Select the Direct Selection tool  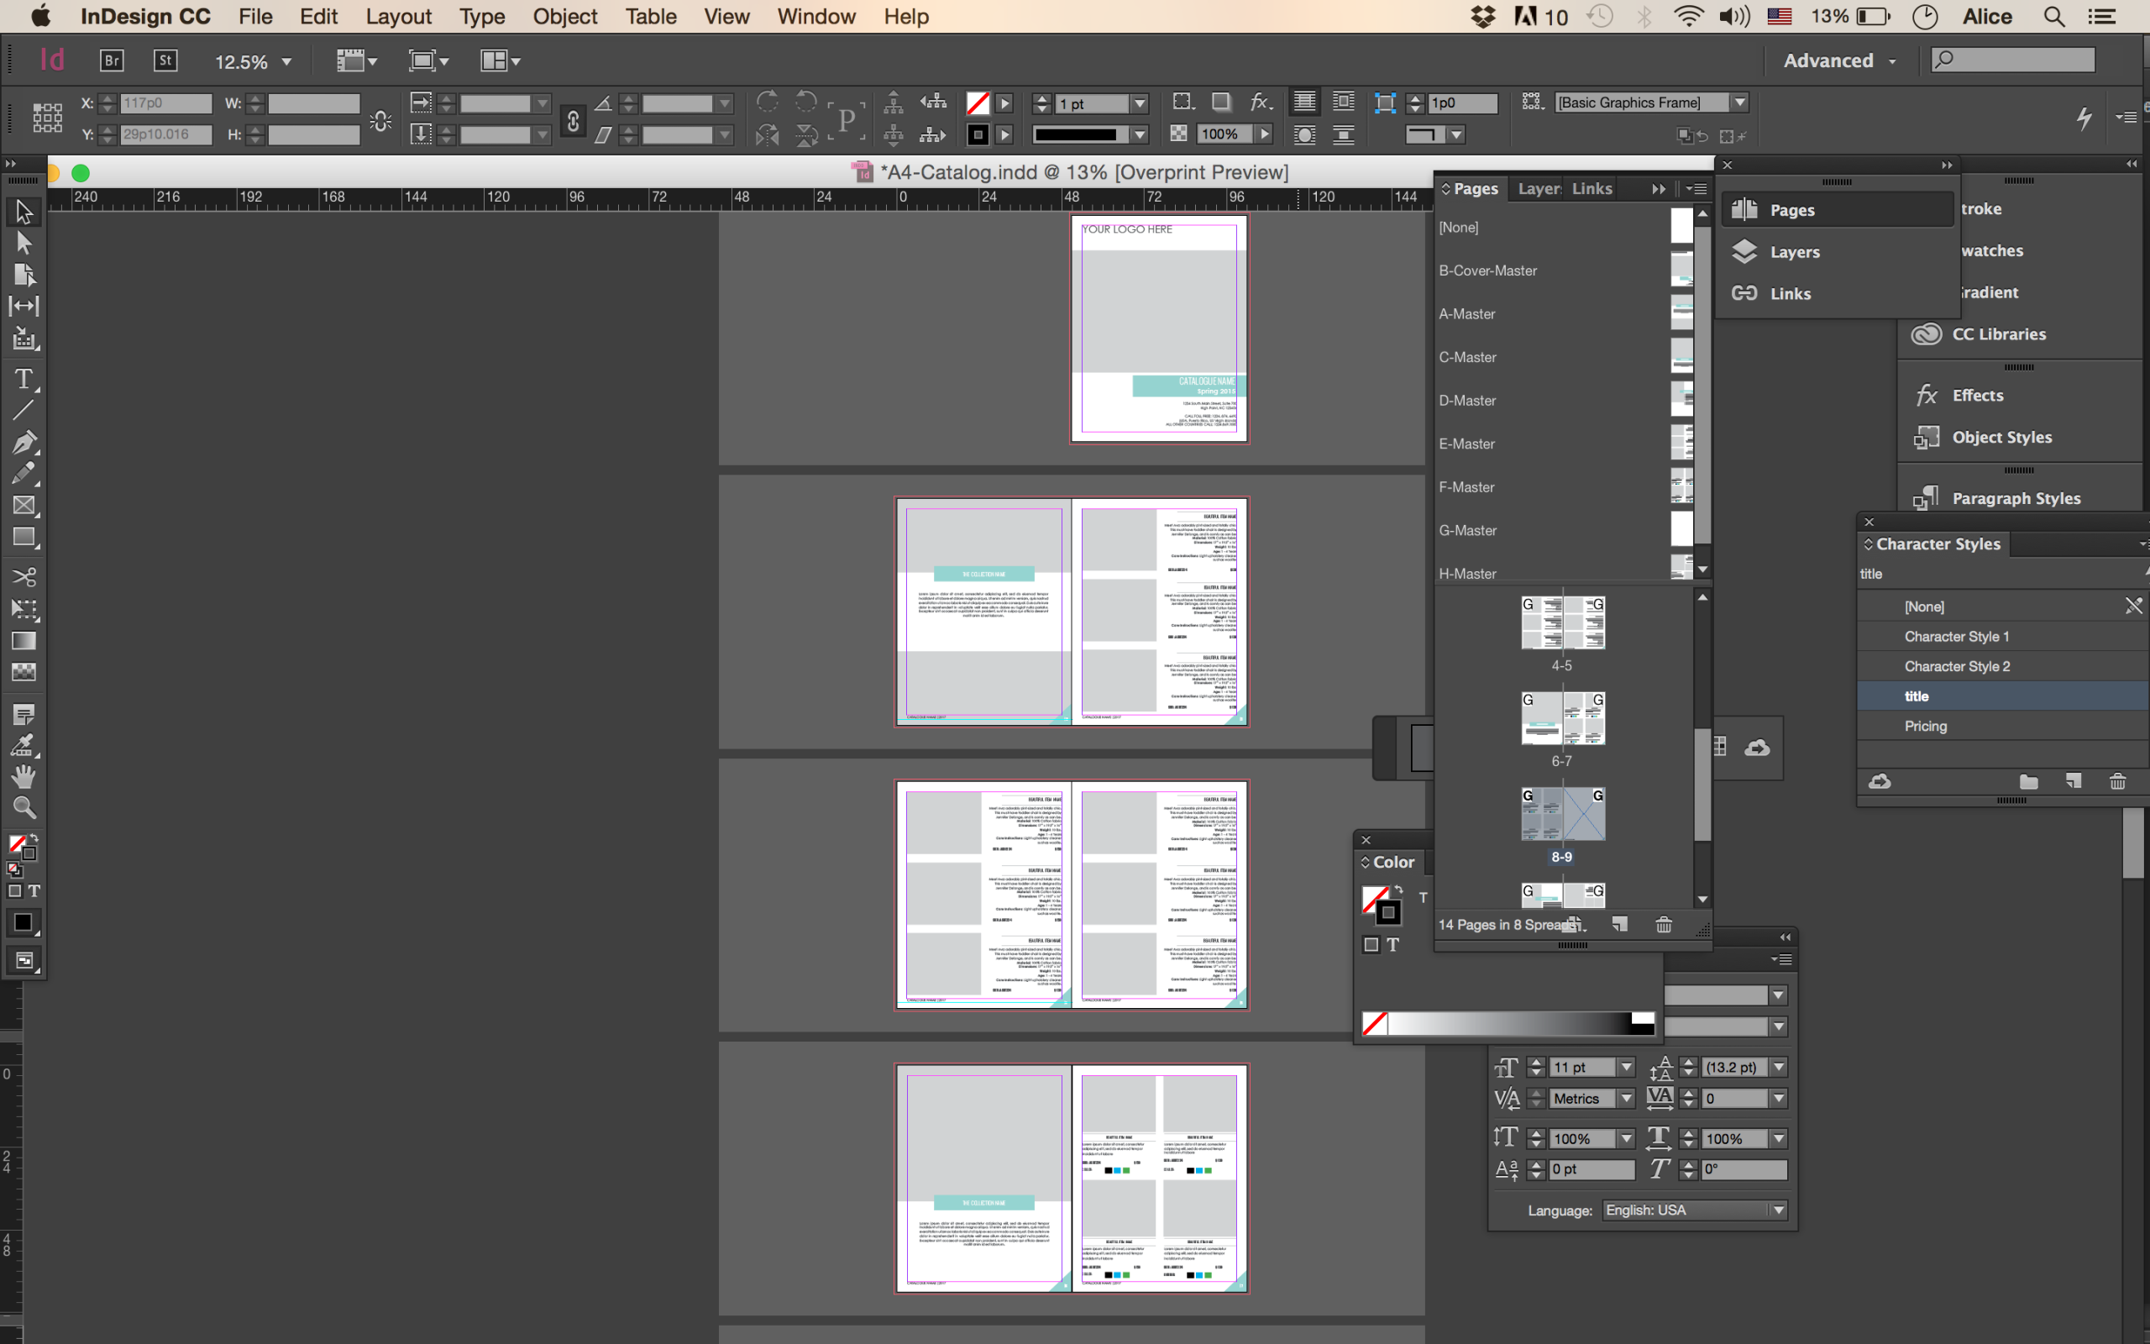24,244
